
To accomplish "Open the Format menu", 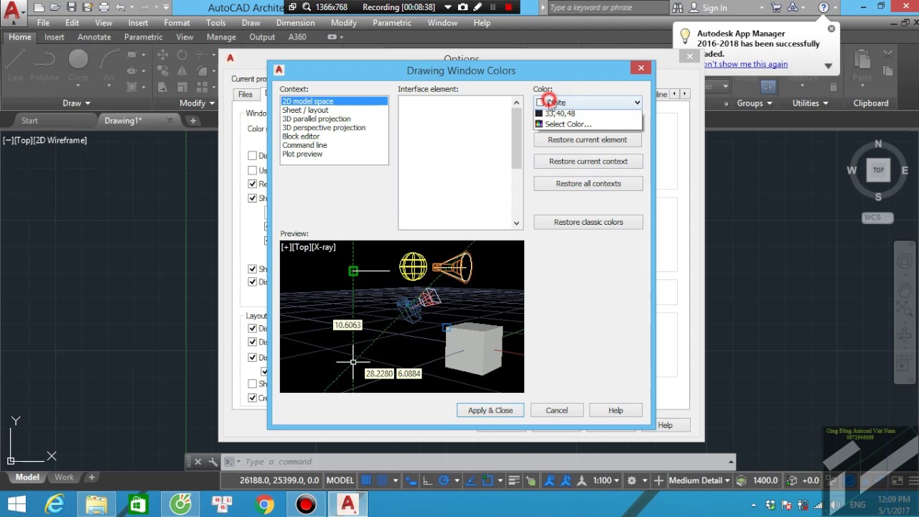I will pyautogui.click(x=177, y=23).
